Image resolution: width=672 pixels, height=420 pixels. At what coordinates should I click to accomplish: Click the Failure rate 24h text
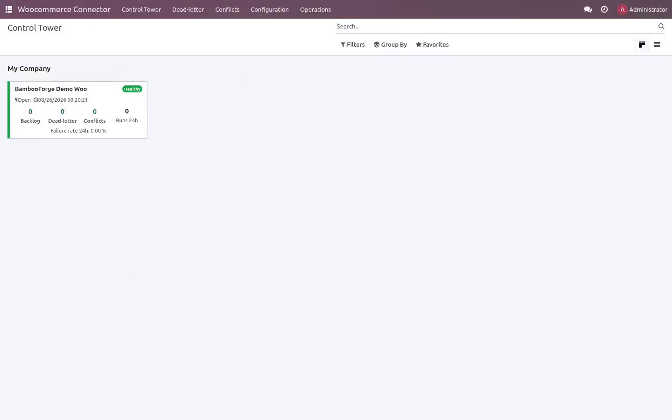pos(78,131)
